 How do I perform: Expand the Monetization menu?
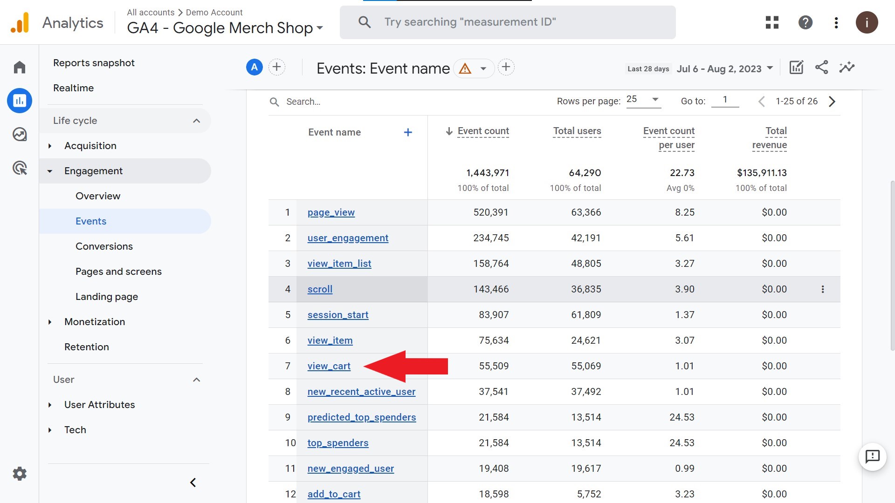50,322
